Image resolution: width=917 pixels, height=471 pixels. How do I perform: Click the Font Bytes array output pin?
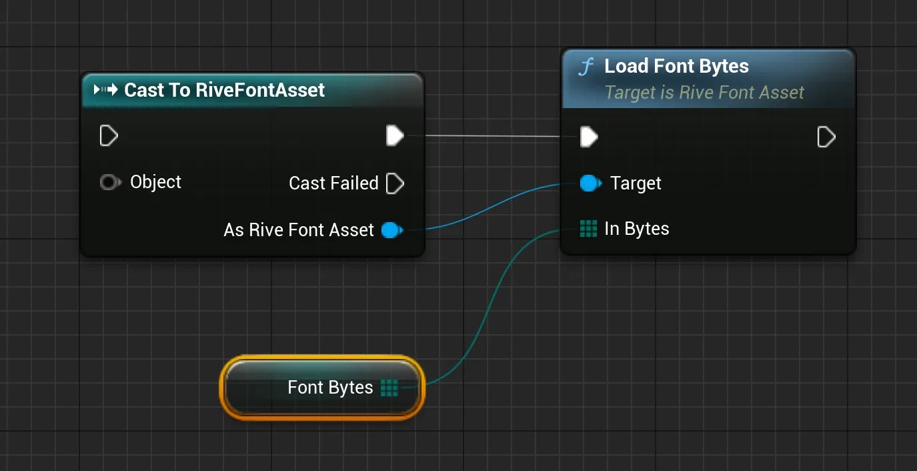point(389,388)
